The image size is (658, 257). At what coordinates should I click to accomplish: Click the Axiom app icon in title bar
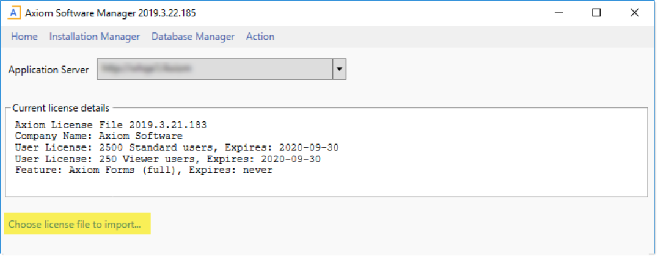(14, 13)
